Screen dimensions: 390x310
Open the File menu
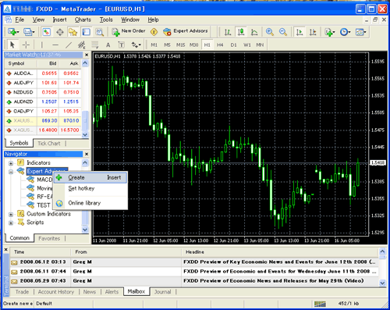pos(19,20)
